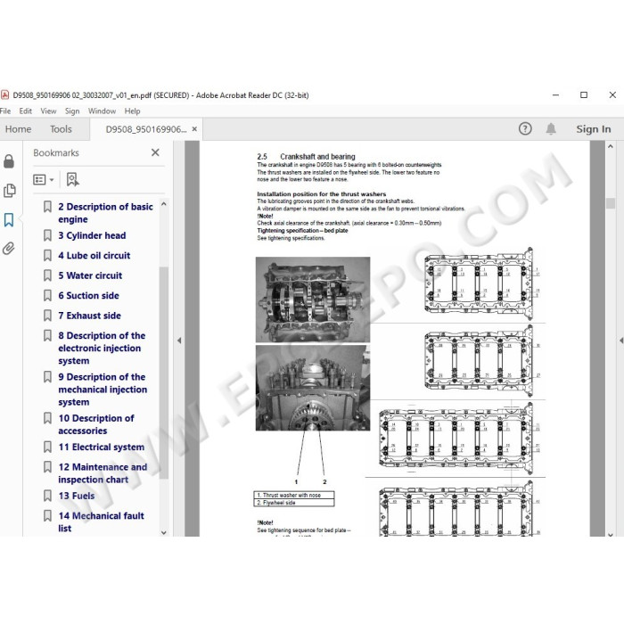Image resolution: width=624 pixels, height=624 pixels.
Task: Toggle the Bookmarks panel icon in sidebar
Action: pos(9,219)
